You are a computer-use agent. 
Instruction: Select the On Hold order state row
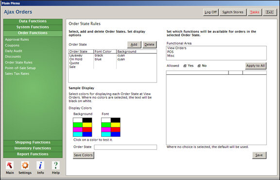[x=112, y=59]
